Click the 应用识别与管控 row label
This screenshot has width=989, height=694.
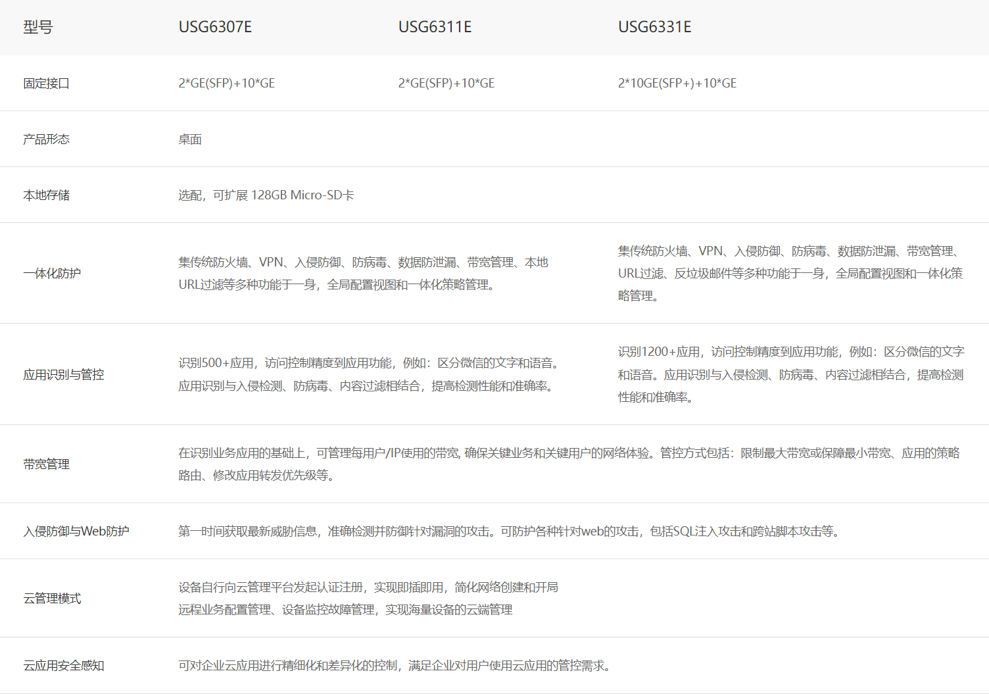63,375
